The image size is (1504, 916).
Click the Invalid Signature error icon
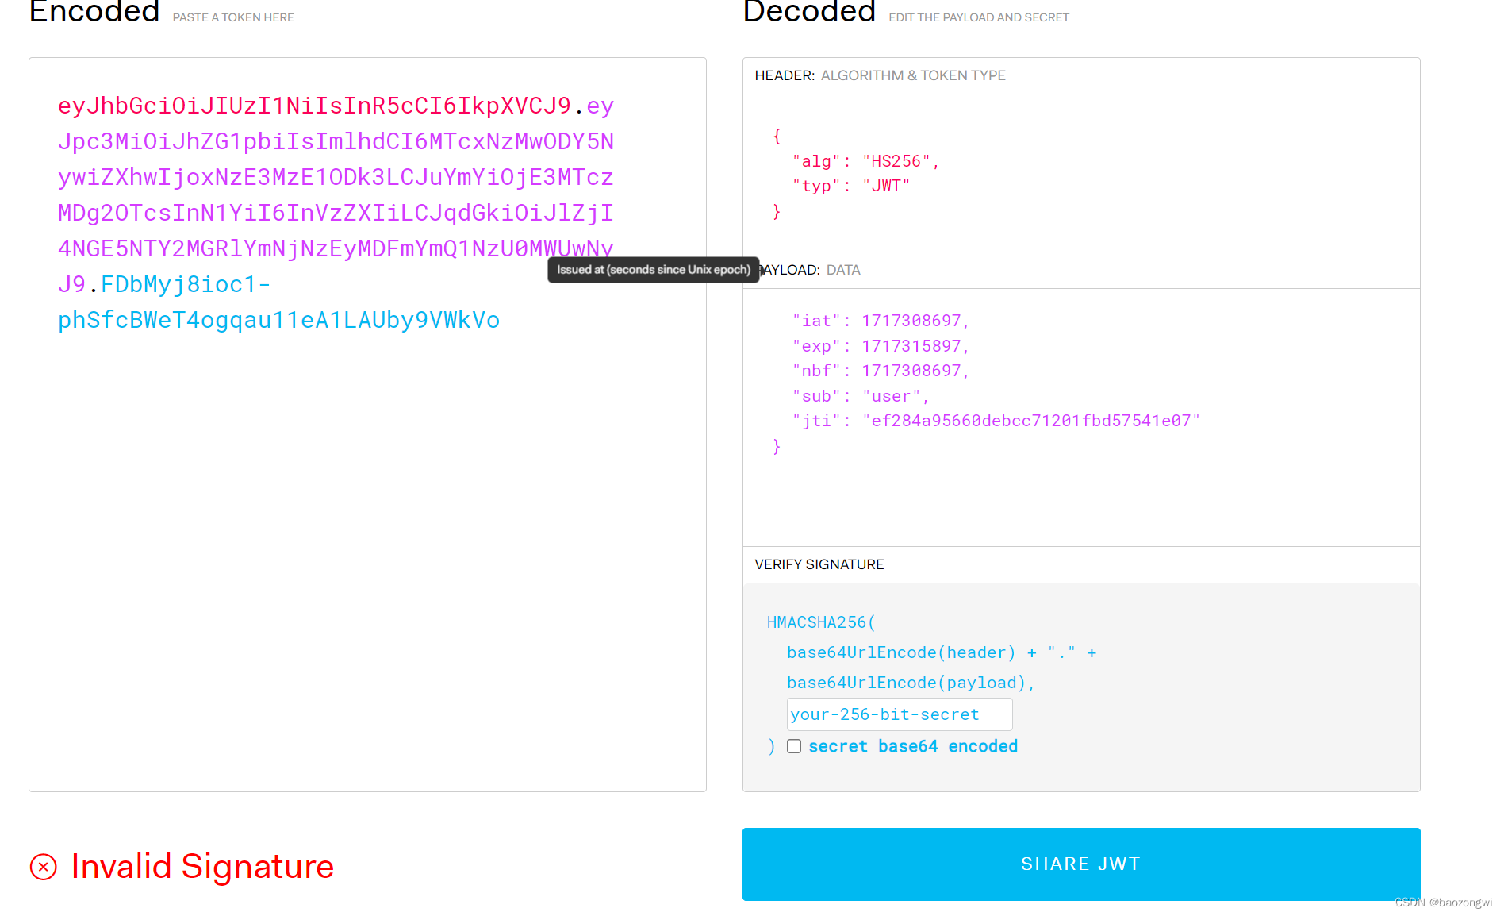[x=44, y=867]
